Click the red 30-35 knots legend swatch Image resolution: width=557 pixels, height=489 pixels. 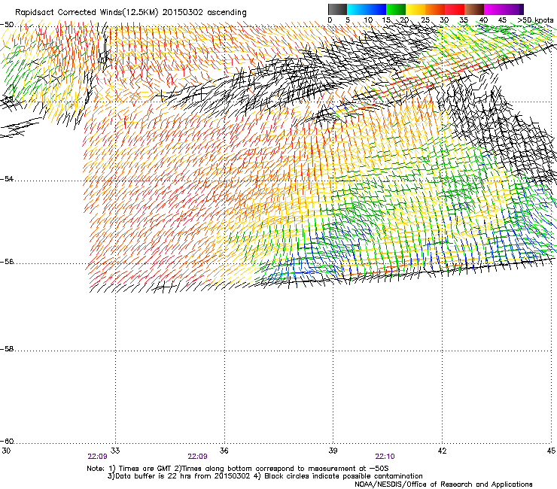pos(455,9)
